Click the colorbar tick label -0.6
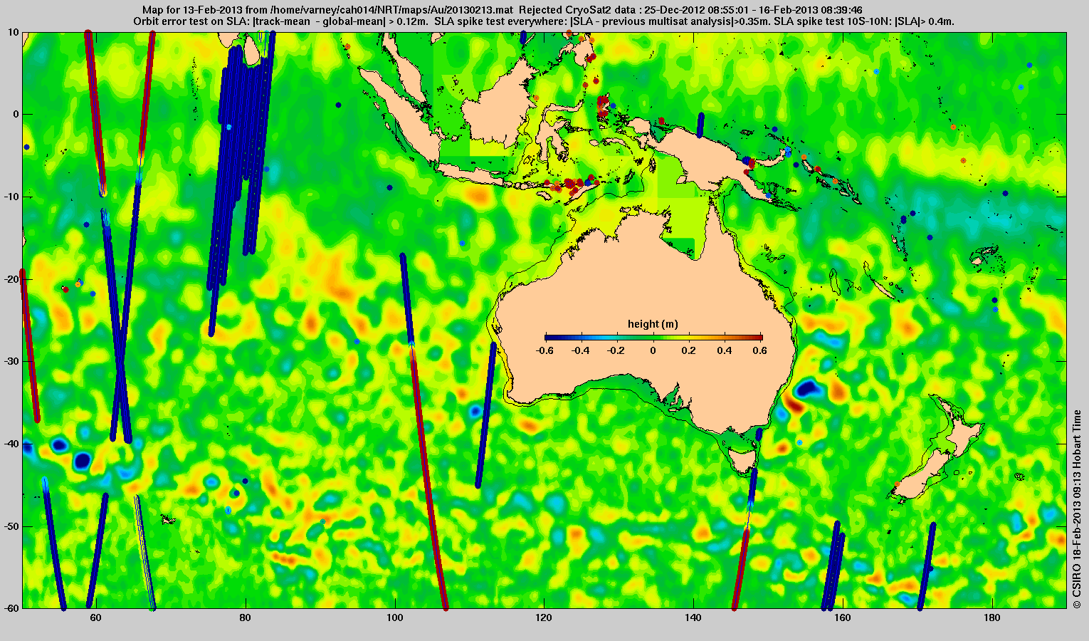The width and height of the screenshot is (1089, 641). 544,350
